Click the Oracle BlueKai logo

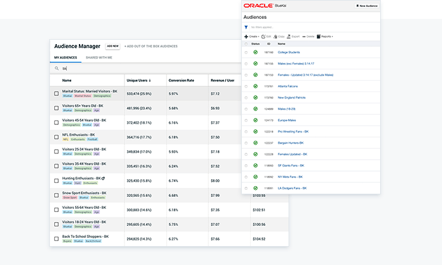click(x=265, y=6)
